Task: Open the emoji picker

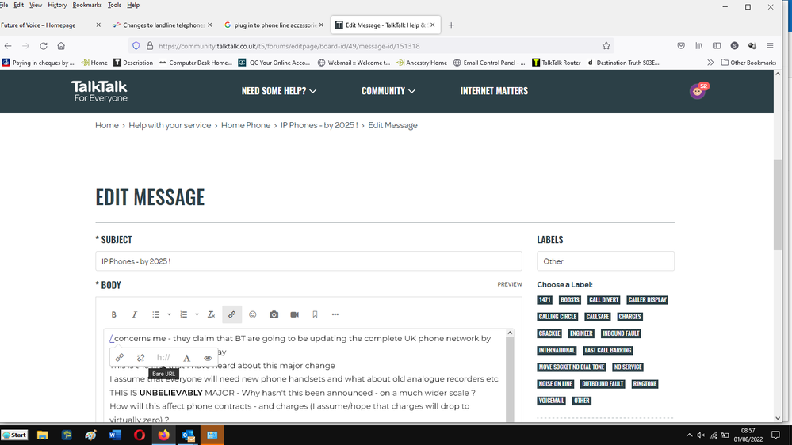Action: coord(253,314)
